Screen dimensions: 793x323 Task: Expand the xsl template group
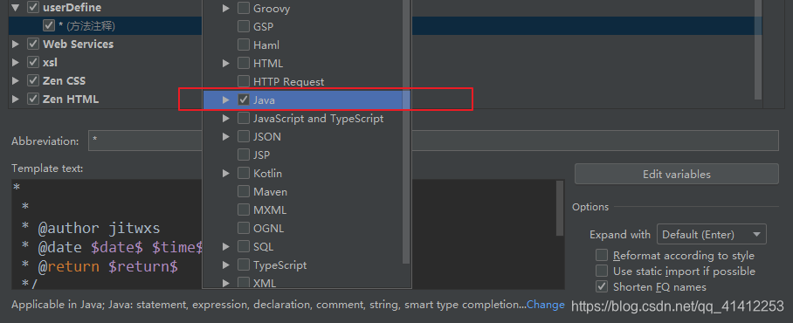[x=16, y=62]
